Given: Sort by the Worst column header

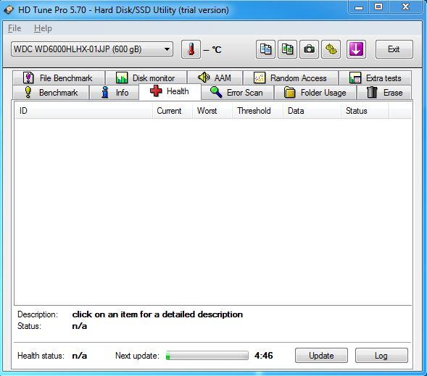Looking at the screenshot, I should 212,111.
